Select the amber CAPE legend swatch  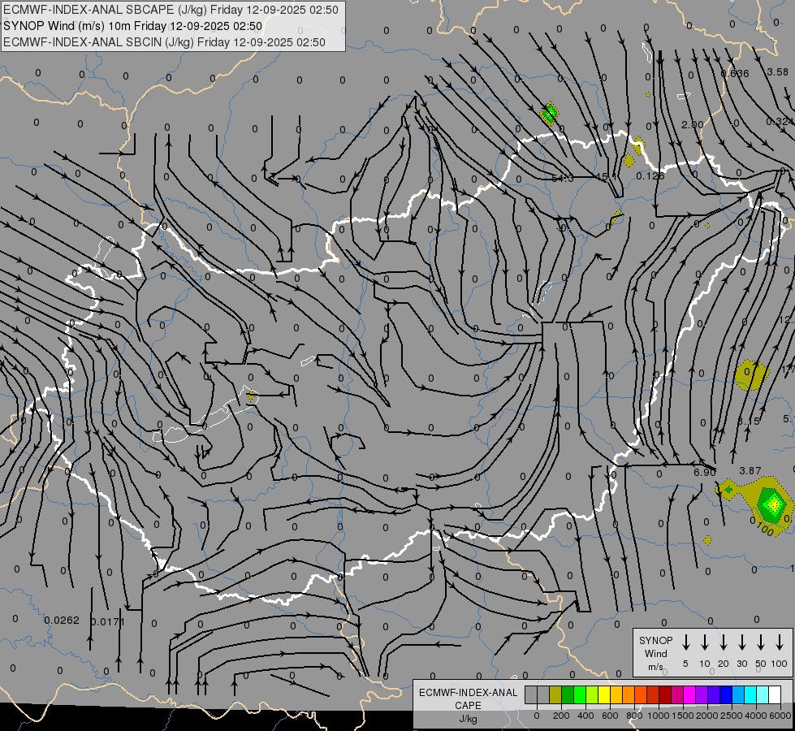(616, 695)
